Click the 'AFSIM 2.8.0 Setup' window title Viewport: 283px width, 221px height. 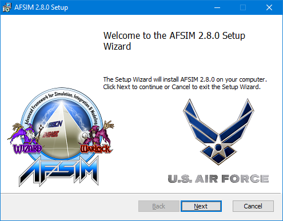point(41,7)
